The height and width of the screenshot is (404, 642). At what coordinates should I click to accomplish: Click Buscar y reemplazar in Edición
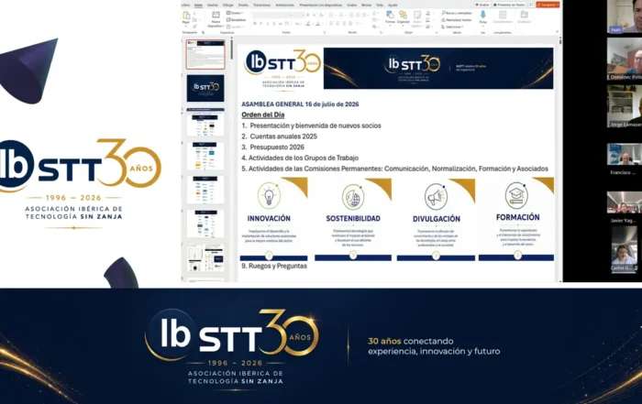coord(457,13)
